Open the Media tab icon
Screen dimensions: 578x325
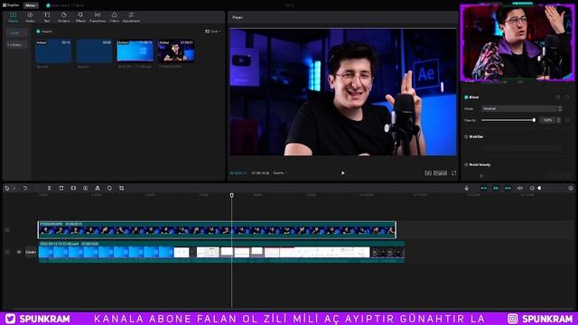click(14, 17)
